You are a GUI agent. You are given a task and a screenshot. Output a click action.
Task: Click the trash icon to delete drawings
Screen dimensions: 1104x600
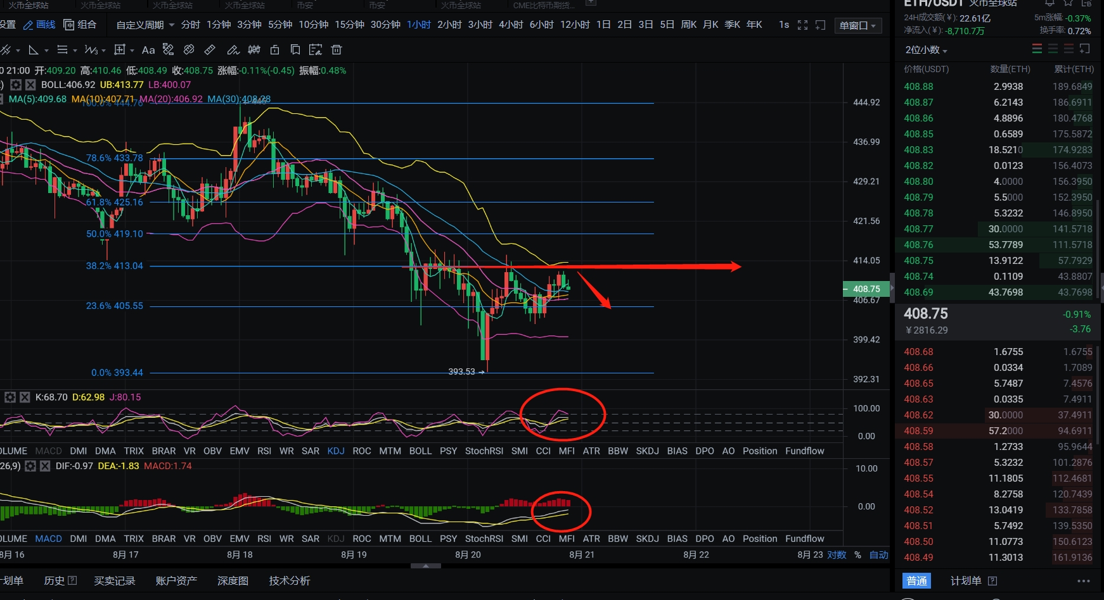click(x=337, y=49)
